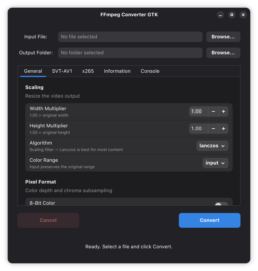Click the Height Multiplier value field
The width and height of the screenshot is (258, 271).
[199, 129]
